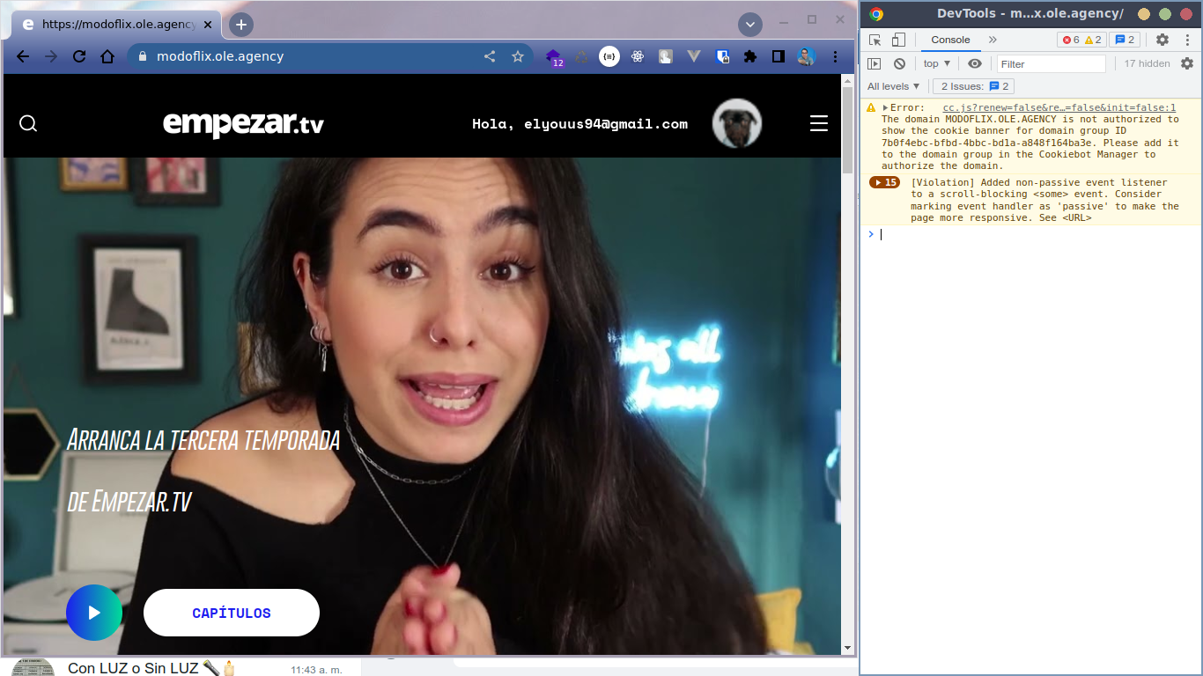Click the CAPÍTULOS button
The image size is (1203, 676).
[231, 613]
